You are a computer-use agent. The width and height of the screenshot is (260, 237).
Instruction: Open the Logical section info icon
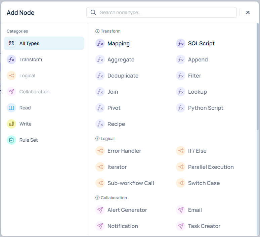[97, 139]
